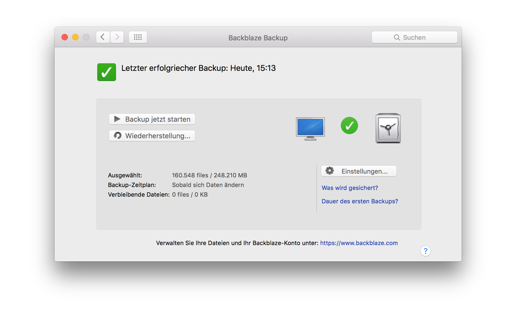This screenshot has height=321, width=524.
Task: Focus the Suchen search field
Action: [x=414, y=37]
